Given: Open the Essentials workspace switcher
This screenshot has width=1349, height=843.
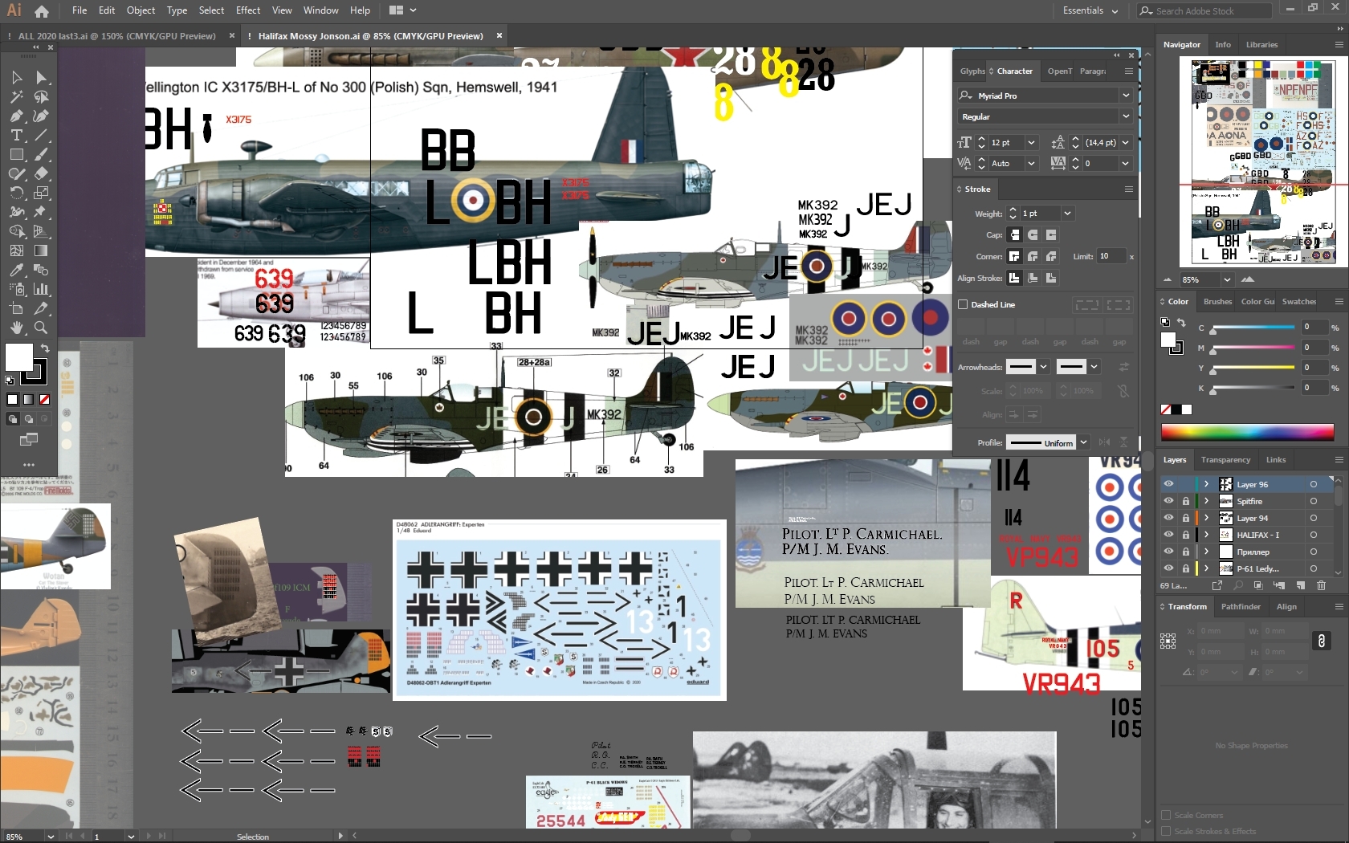Looking at the screenshot, I should pos(1090,10).
